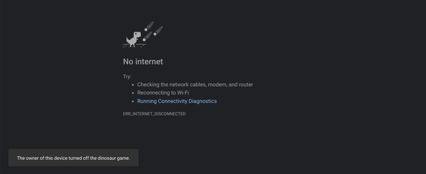Click the dinosaur's eye

(136, 34)
